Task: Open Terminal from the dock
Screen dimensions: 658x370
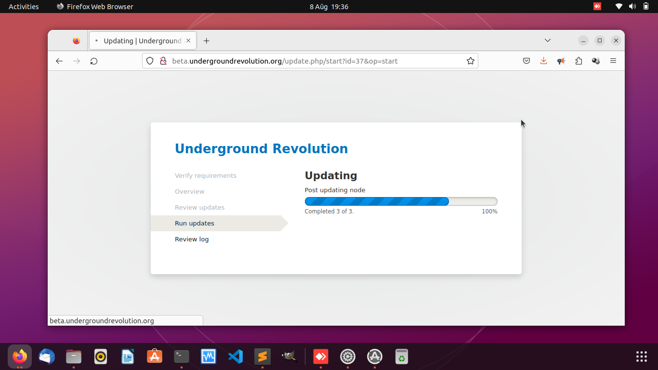Action: [x=182, y=357]
